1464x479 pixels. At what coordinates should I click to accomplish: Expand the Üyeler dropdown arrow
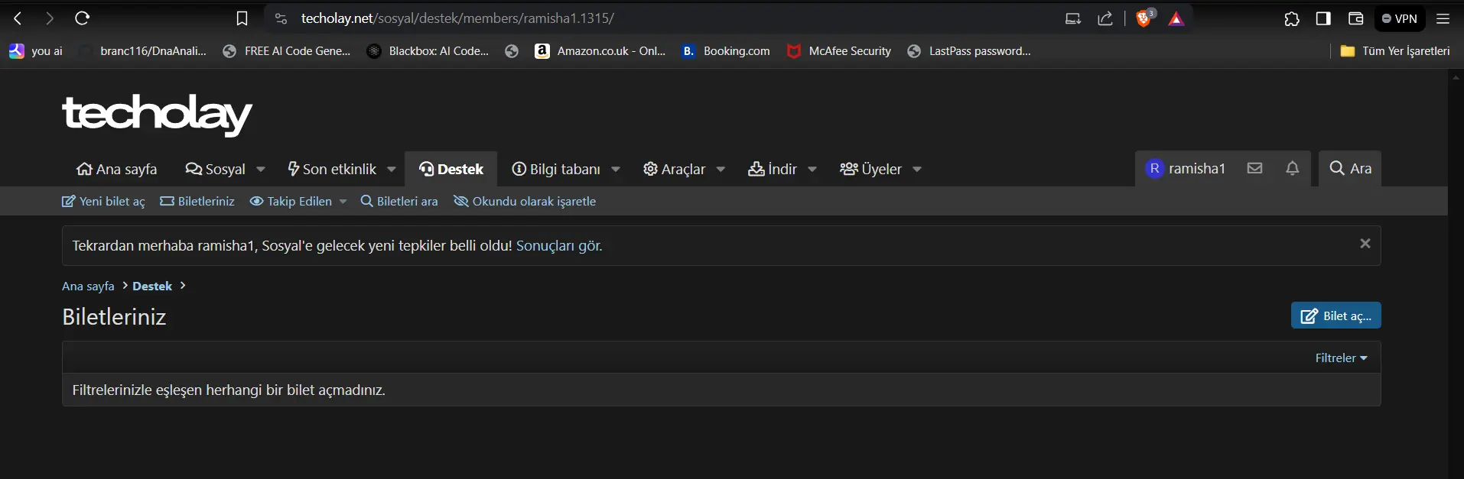(x=917, y=170)
